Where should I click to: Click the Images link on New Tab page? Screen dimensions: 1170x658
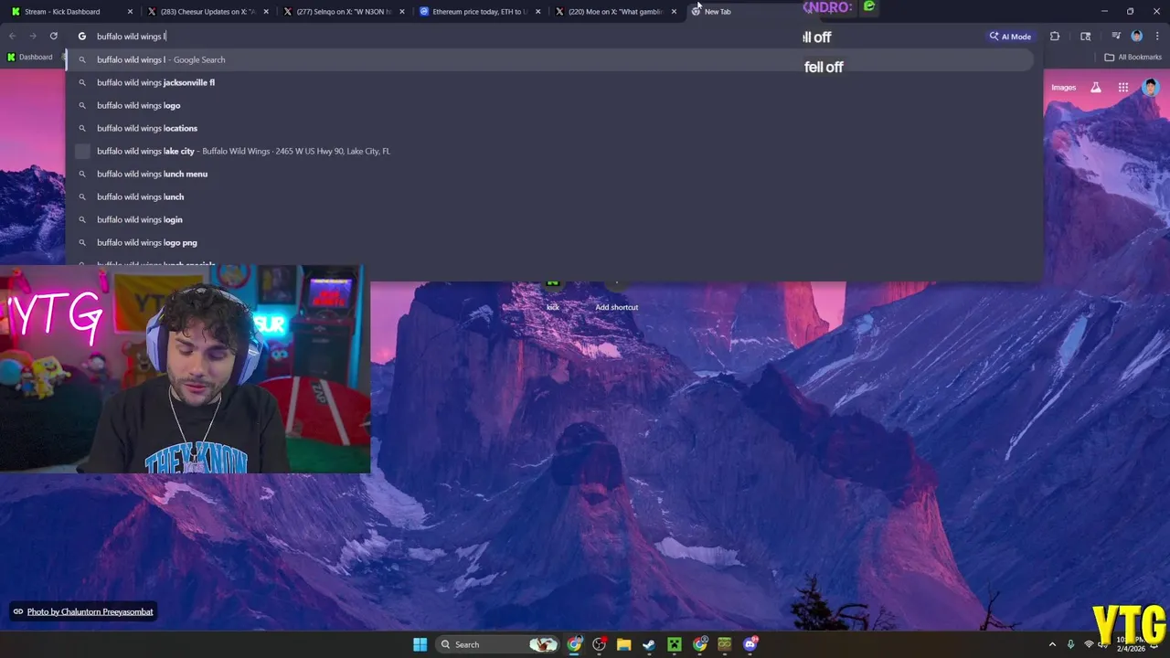[1063, 88]
